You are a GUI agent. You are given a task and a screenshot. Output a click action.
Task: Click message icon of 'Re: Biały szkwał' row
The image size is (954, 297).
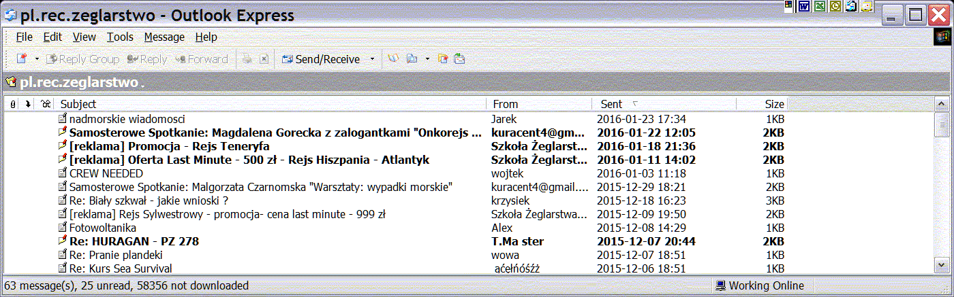(x=63, y=200)
